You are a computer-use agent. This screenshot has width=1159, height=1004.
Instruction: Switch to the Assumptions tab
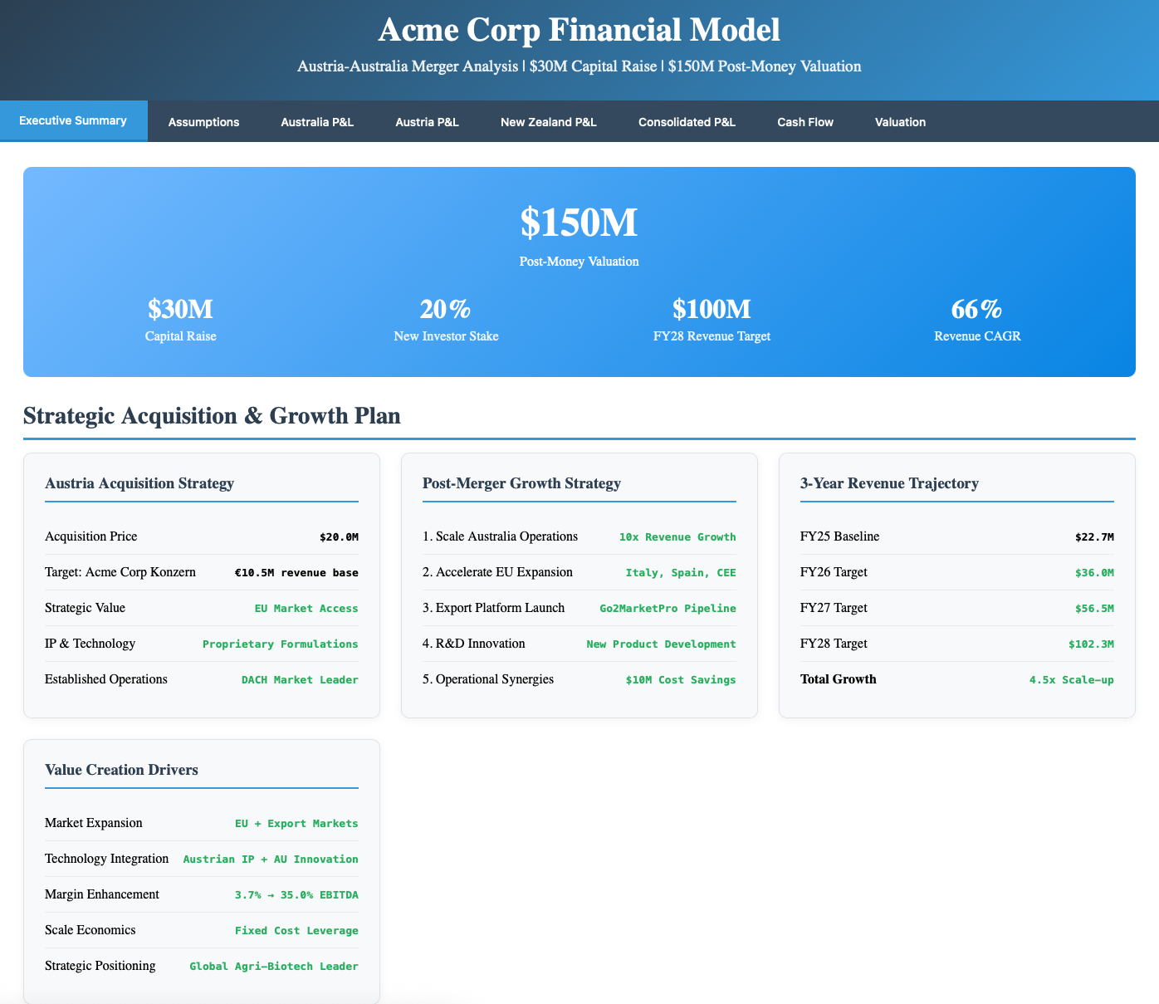pyautogui.click(x=203, y=121)
